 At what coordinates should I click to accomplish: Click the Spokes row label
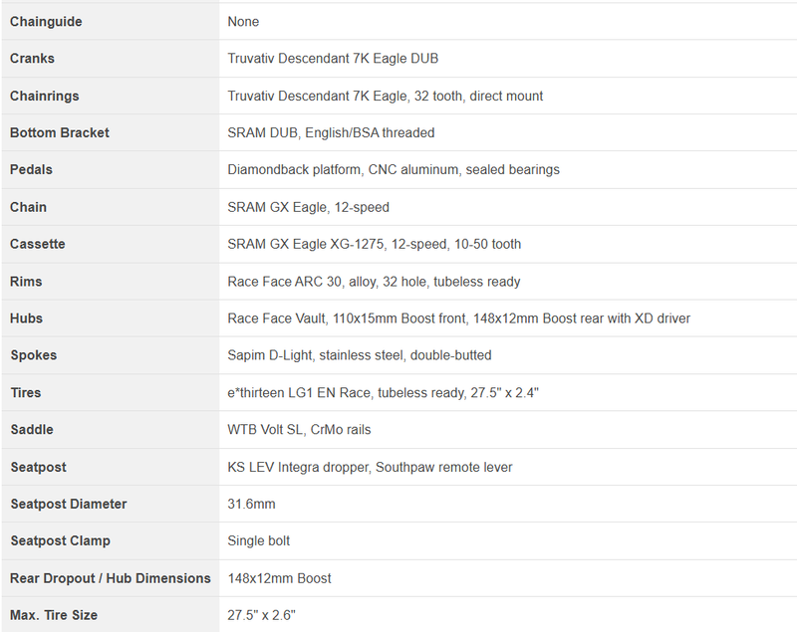click(33, 355)
